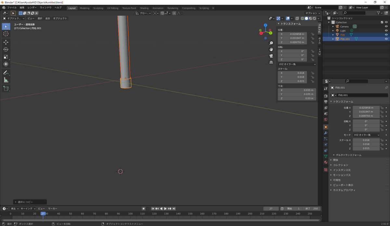Switch to the Shading workspace tab

(144, 8)
